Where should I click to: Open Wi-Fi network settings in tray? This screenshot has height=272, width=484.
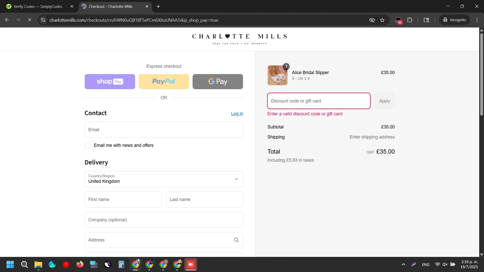click(x=438, y=265)
